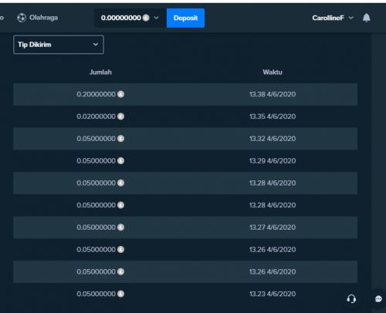Viewport: 386px width, 313px height.
Task: Open the CarollineF account menu
Action: point(333,18)
